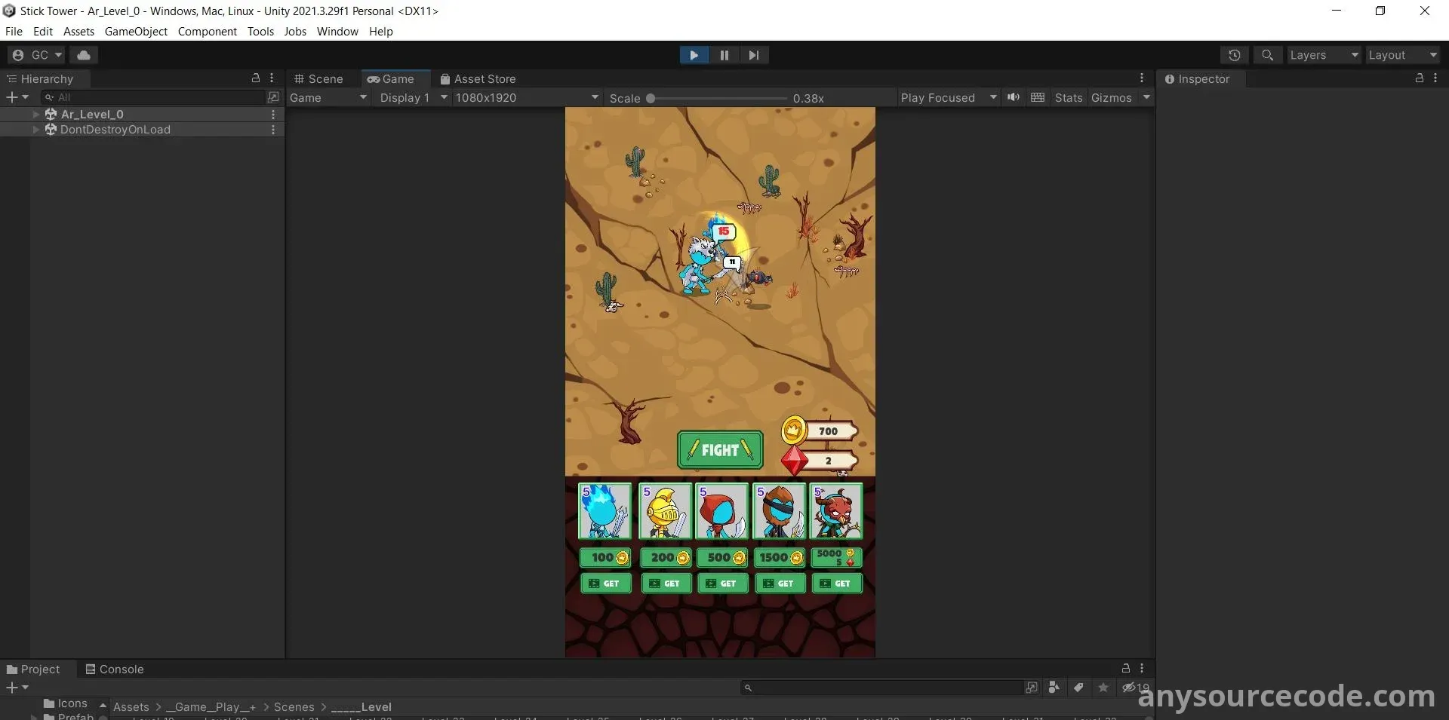
Task: Adjust the Game view Scale slider
Action: point(651,98)
